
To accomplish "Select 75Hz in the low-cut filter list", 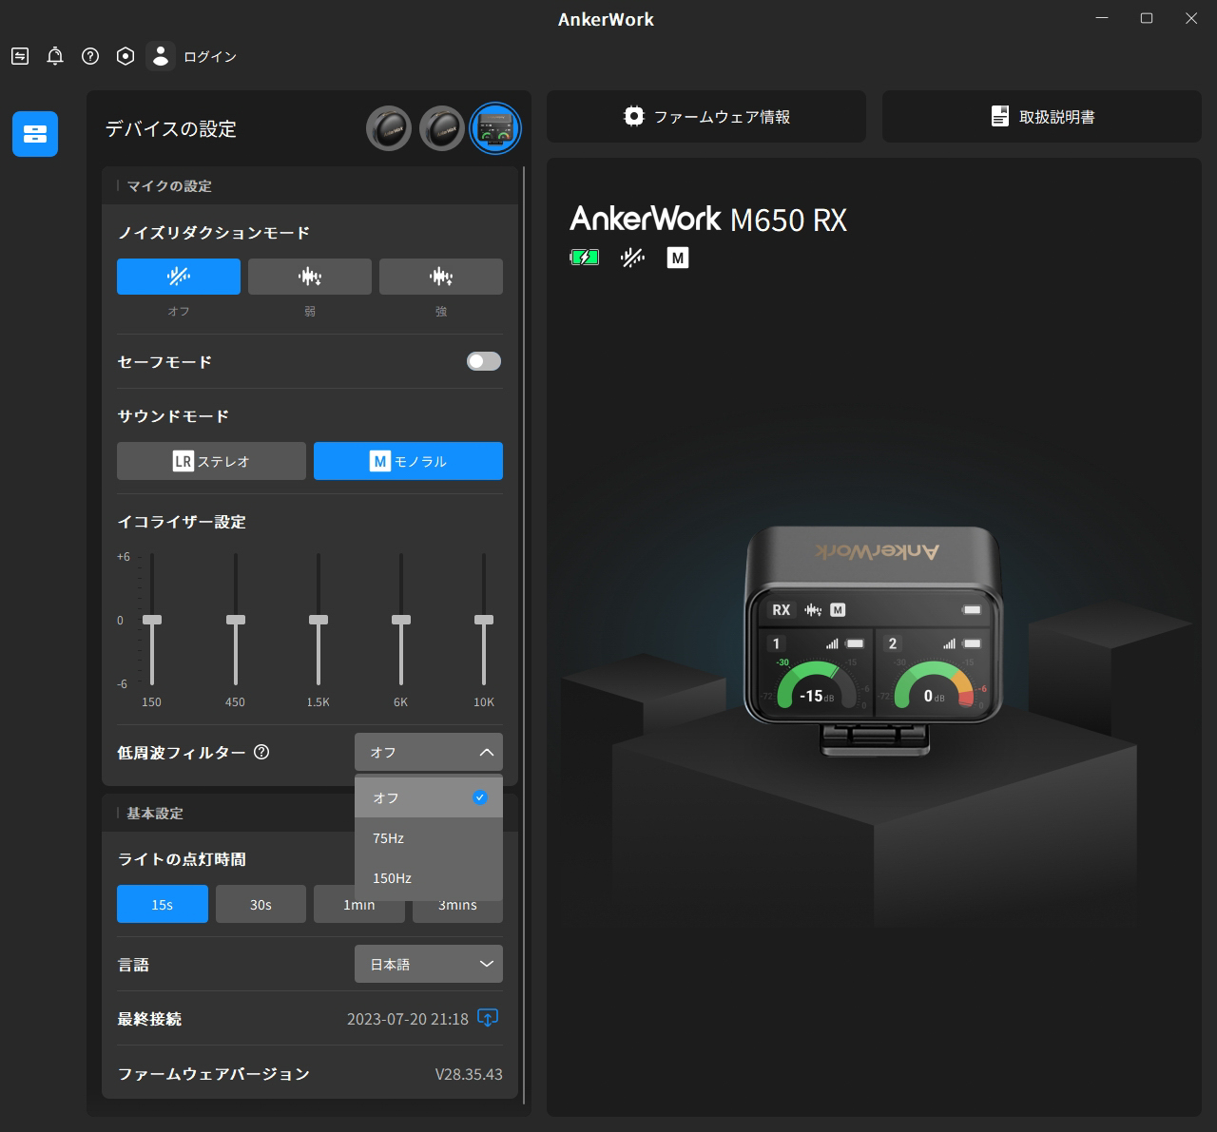I will click(429, 838).
